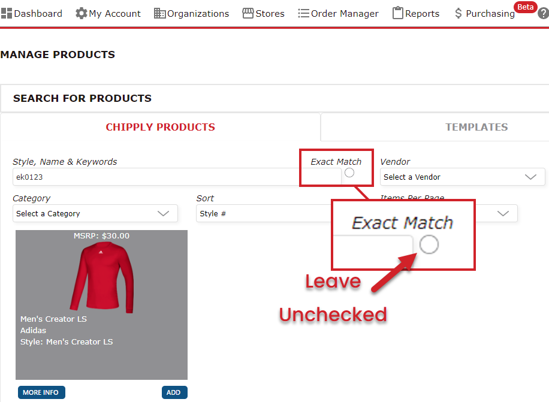
Task: Expand the Items Per Page dropdown arrow
Action: click(503, 213)
